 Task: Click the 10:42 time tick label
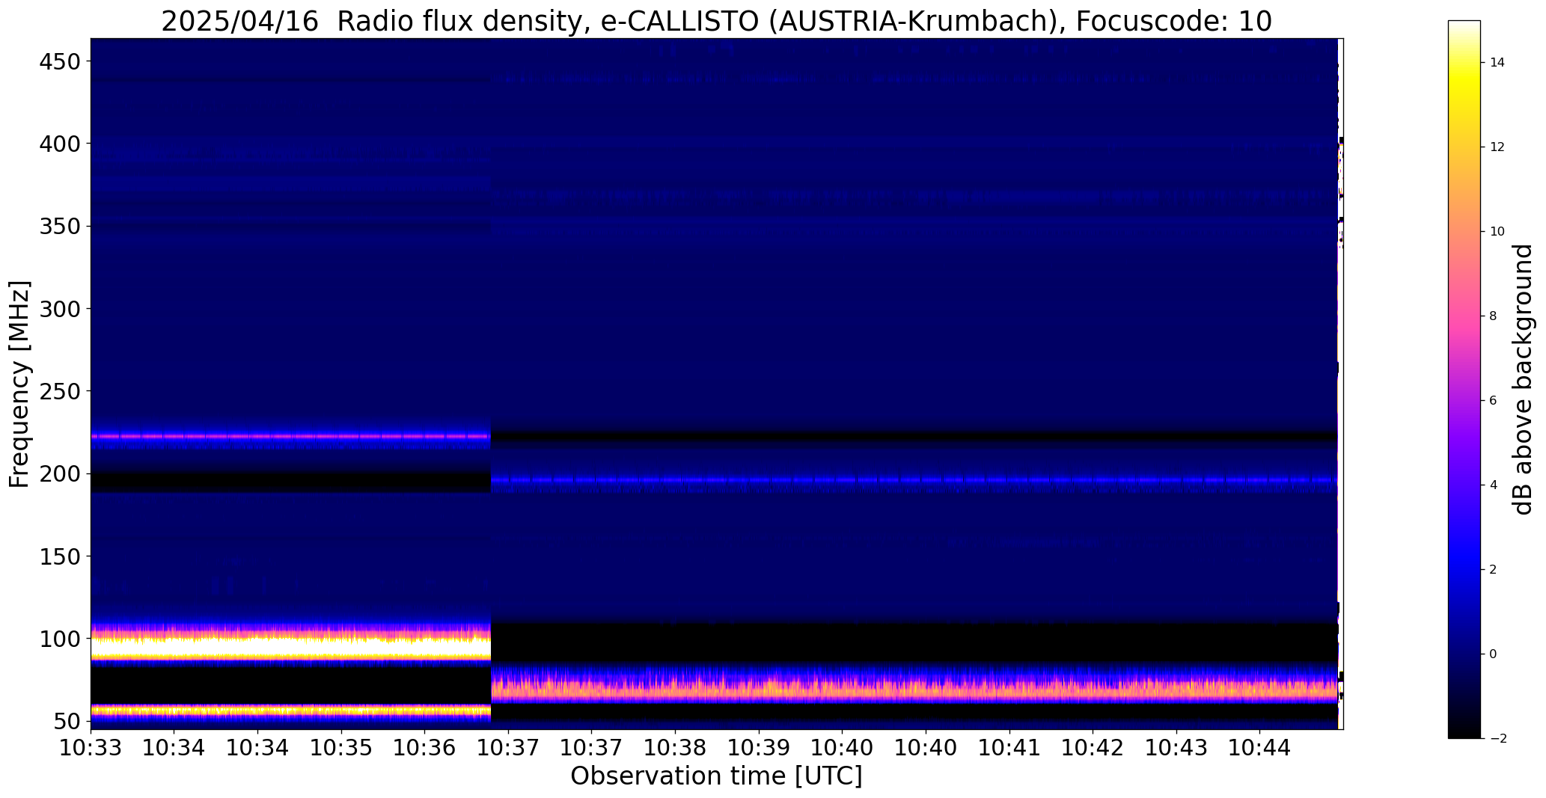1093,747
